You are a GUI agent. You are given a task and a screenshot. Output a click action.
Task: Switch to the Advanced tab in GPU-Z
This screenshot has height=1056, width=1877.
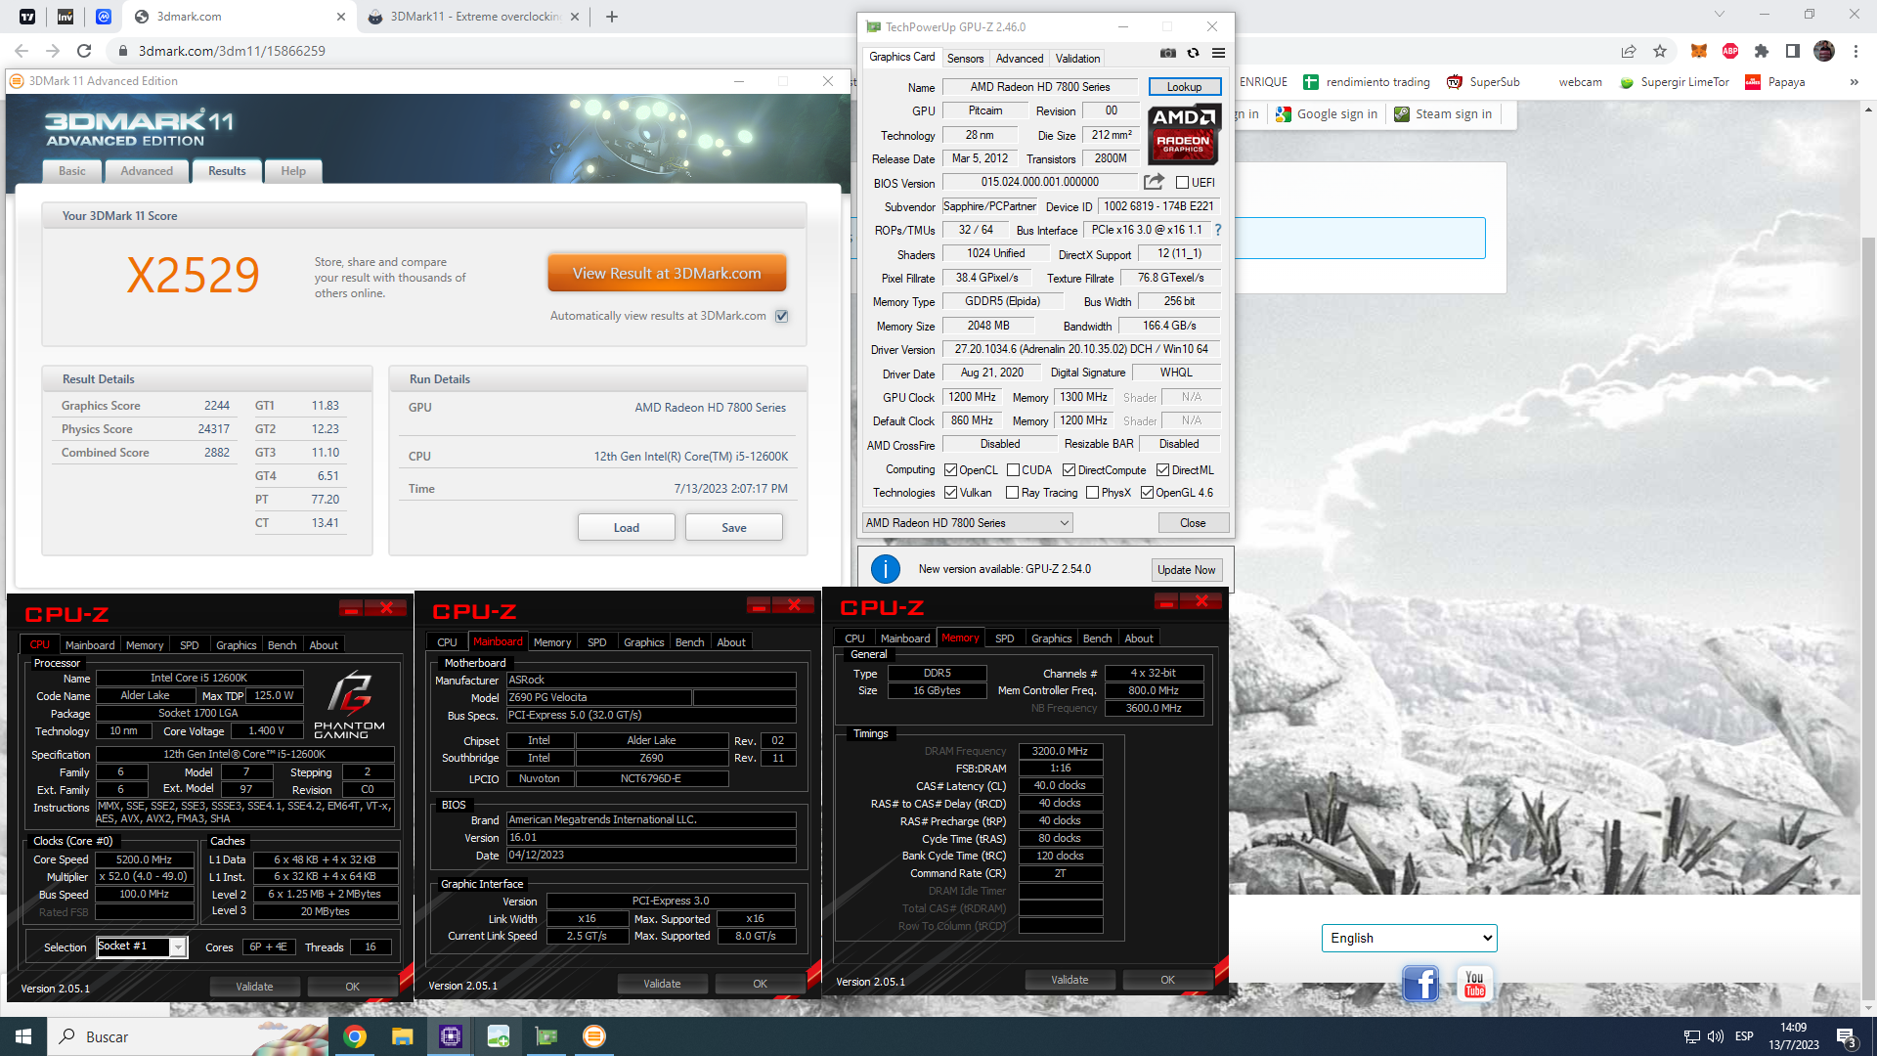click(x=1020, y=59)
